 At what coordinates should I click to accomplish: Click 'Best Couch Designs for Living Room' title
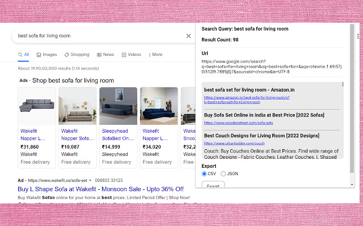(261, 136)
